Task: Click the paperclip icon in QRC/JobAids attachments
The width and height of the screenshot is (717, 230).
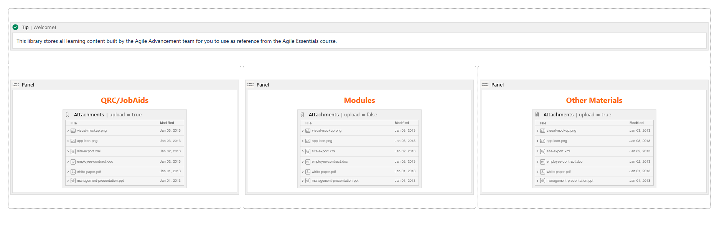Action: click(68, 114)
